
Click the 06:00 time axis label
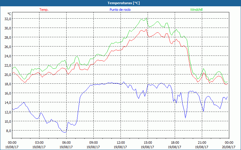coord(66,143)
